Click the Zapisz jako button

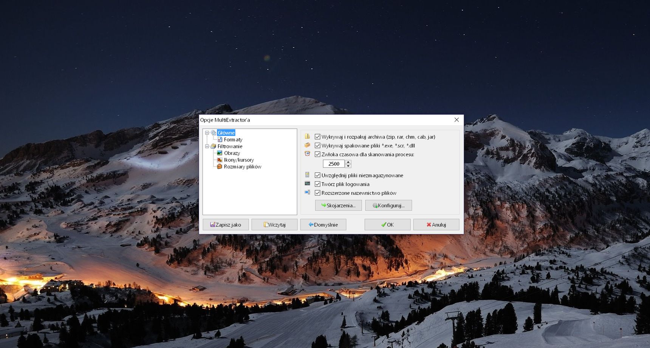pyautogui.click(x=226, y=225)
